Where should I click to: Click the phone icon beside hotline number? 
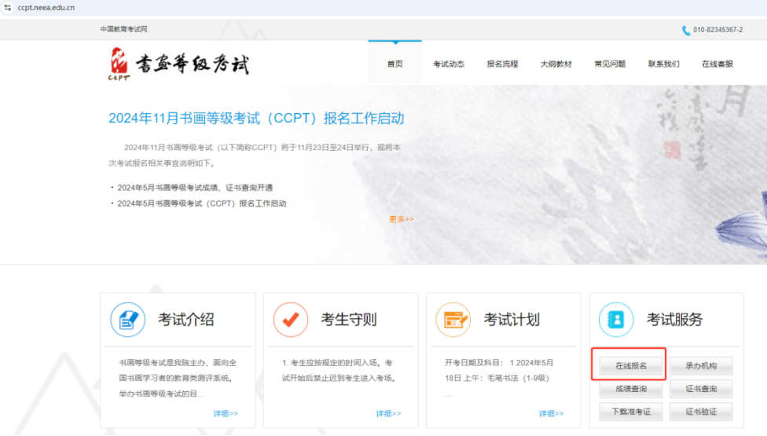[685, 30]
